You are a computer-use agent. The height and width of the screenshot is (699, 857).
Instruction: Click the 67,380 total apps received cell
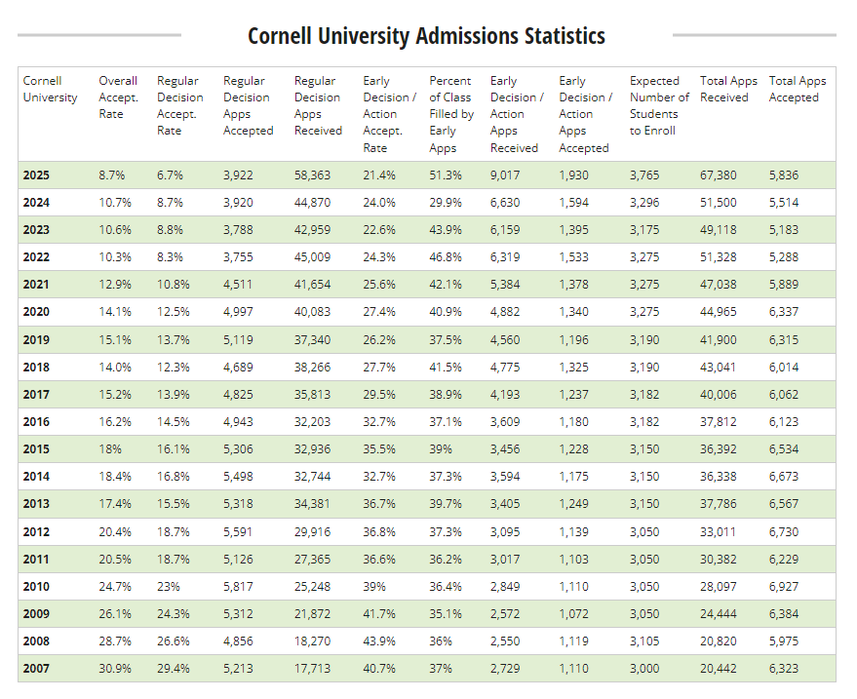[719, 175]
